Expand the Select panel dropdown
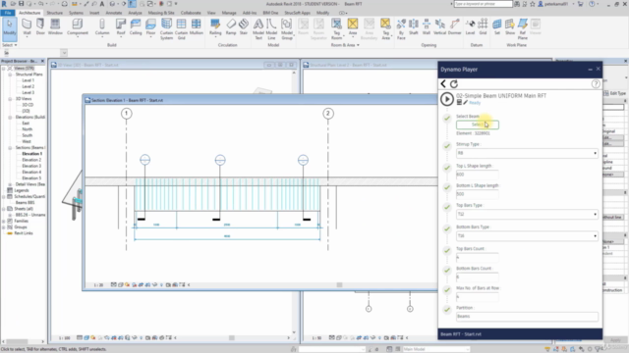The width and height of the screenshot is (629, 353). click(10, 45)
